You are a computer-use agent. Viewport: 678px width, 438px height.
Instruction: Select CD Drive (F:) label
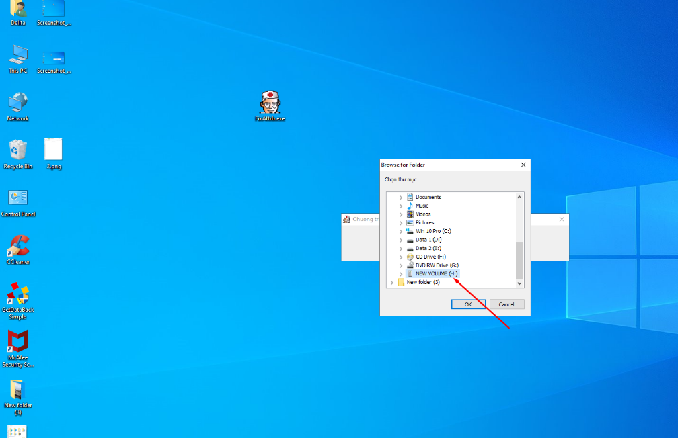coord(430,257)
